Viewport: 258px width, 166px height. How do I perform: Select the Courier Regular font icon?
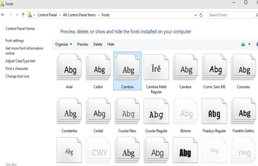[156, 111]
